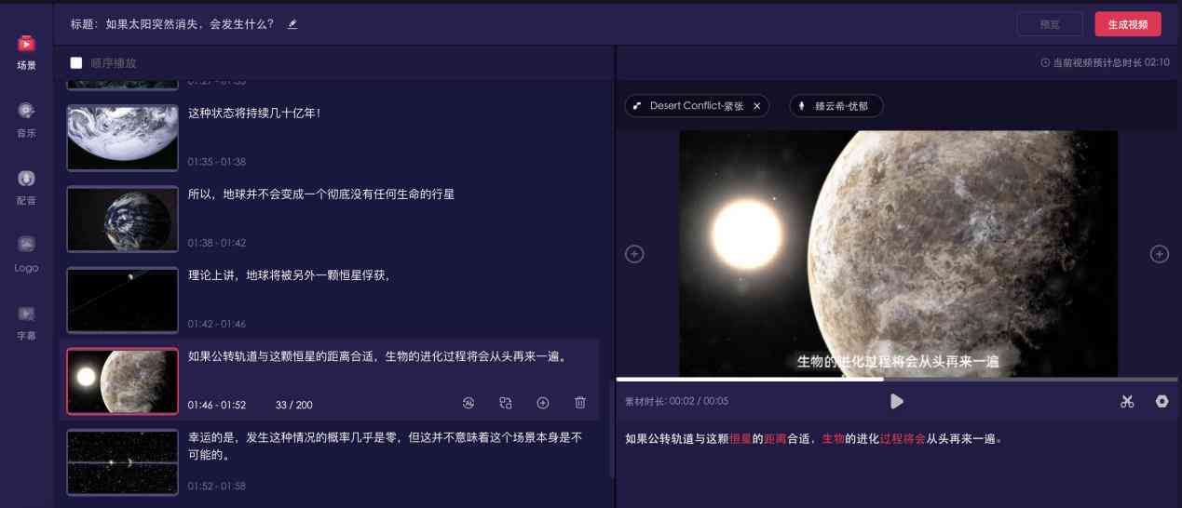Click the 33 / 200 character counter
This screenshot has width=1182, height=508.
click(x=294, y=405)
